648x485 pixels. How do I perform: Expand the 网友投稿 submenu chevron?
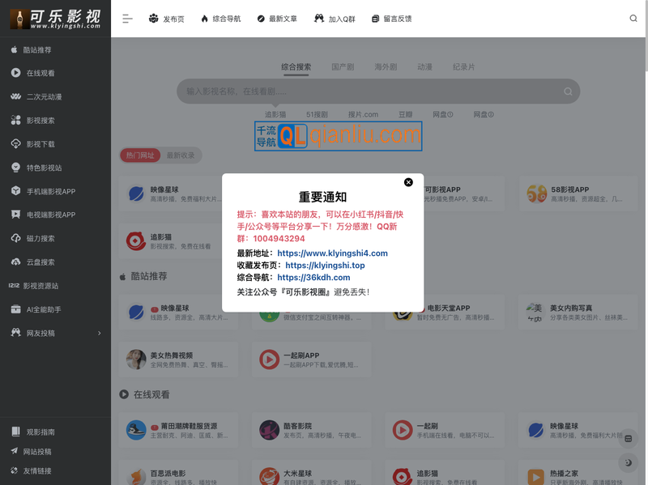pyautogui.click(x=100, y=334)
